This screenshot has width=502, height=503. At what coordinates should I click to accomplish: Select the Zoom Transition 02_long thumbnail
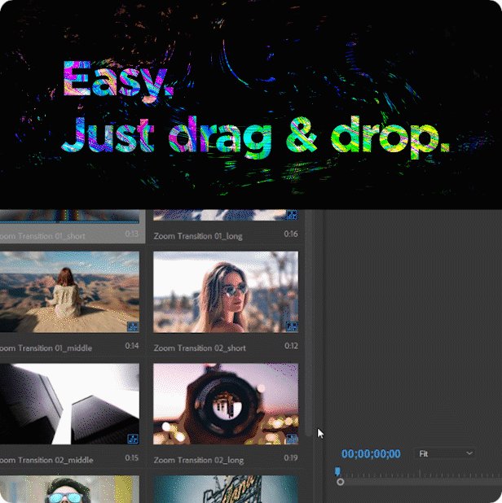pyautogui.click(x=226, y=405)
